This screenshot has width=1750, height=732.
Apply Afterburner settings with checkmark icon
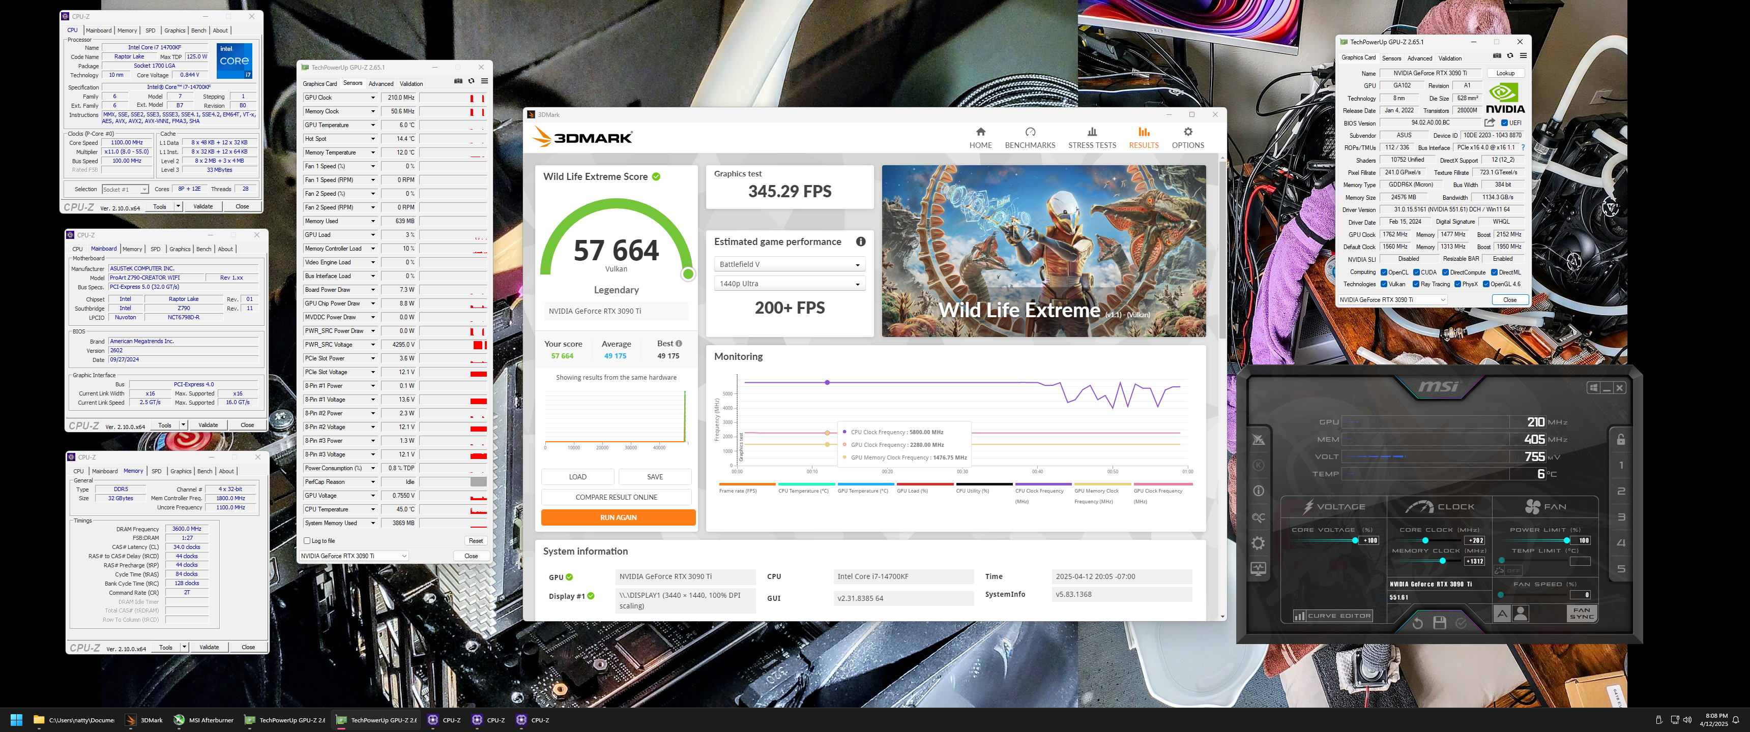coord(1461,623)
